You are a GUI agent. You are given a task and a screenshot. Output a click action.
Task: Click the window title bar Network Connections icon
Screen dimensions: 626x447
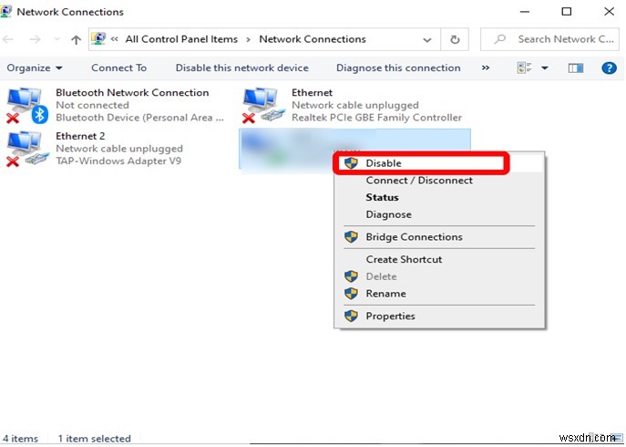pyautogui.click(x=5, y=12)
